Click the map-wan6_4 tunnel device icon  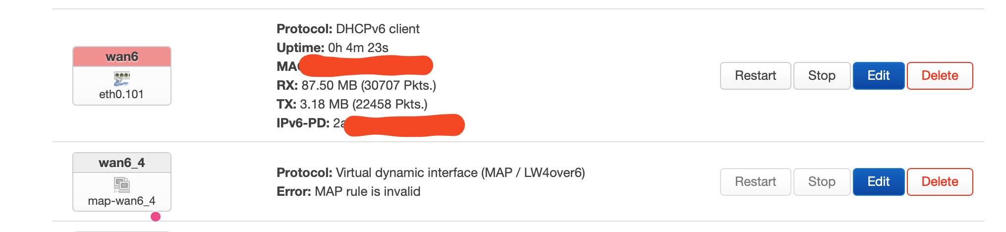[x=121, y=185]
